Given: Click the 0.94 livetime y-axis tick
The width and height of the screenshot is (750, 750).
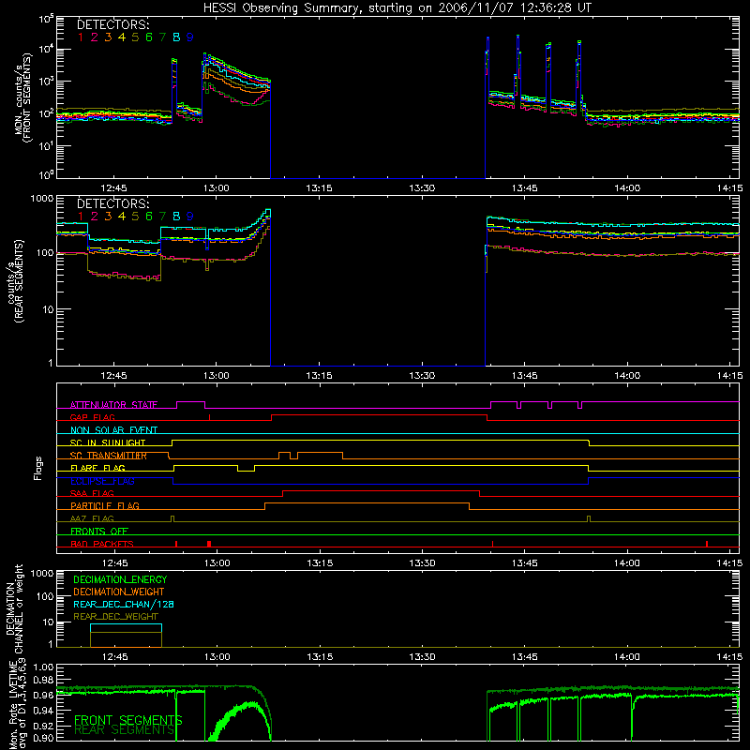Looking at the screenshot, I should (44, 711).
